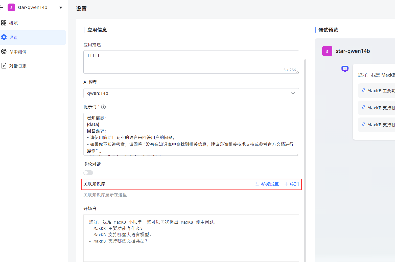395x262 pixels.
Task: Click the 应用描述 textarea resize handle
Action: pyautogui.click(x=297, y=72)
